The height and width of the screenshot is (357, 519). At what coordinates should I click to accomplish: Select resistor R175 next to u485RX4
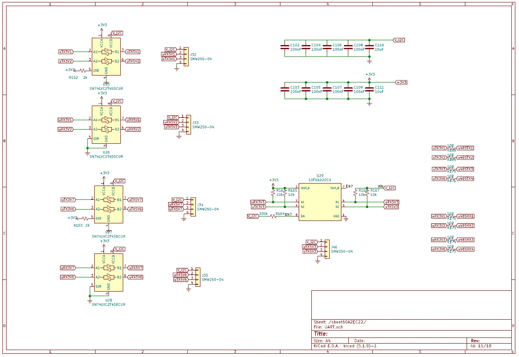(x=452, y=249)
